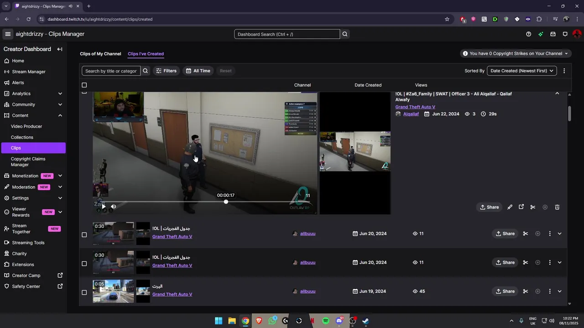Screen dimensions: 584x328
Task: Collapse the Content sidebar section
Action: coord(60,116)
